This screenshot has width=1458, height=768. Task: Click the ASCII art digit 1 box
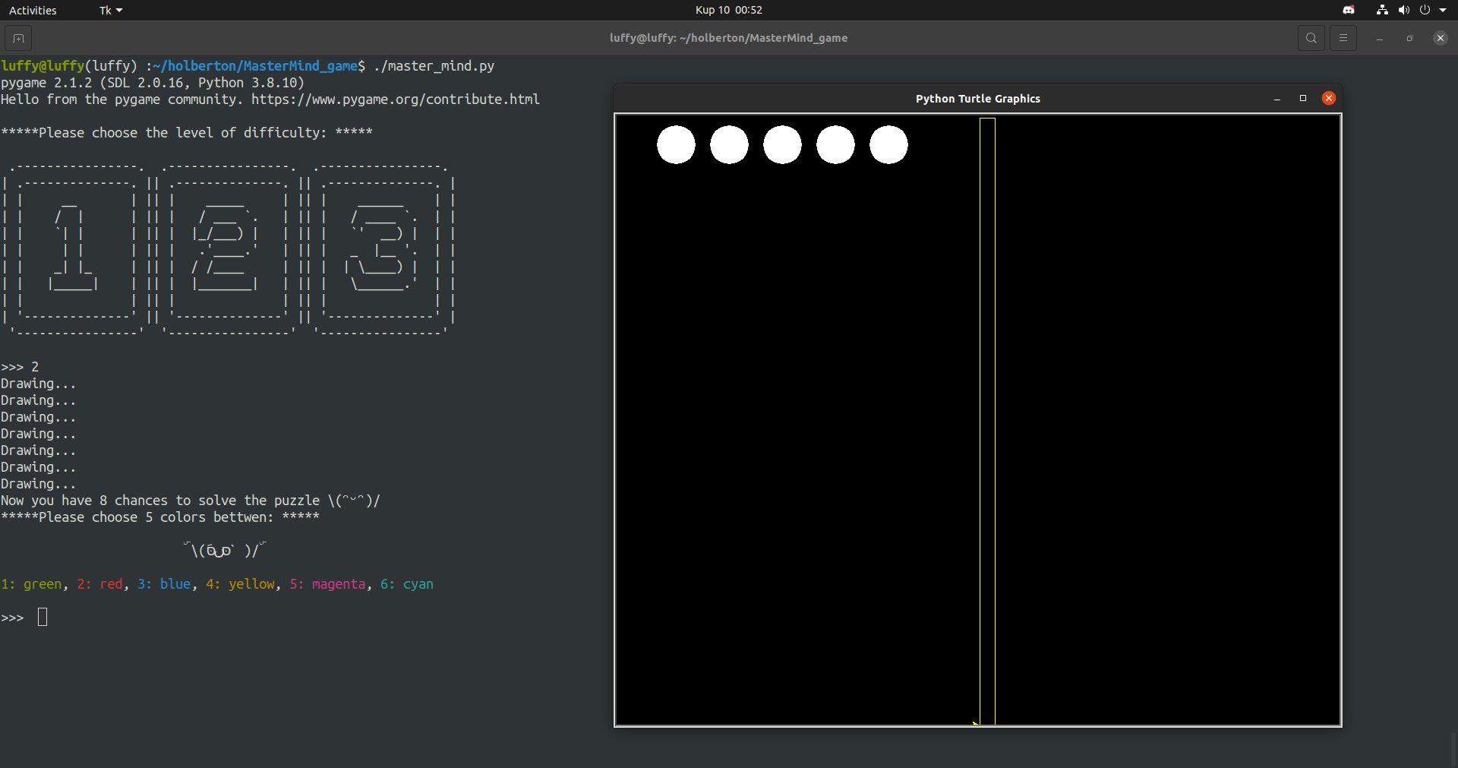[x=73, y=249]
